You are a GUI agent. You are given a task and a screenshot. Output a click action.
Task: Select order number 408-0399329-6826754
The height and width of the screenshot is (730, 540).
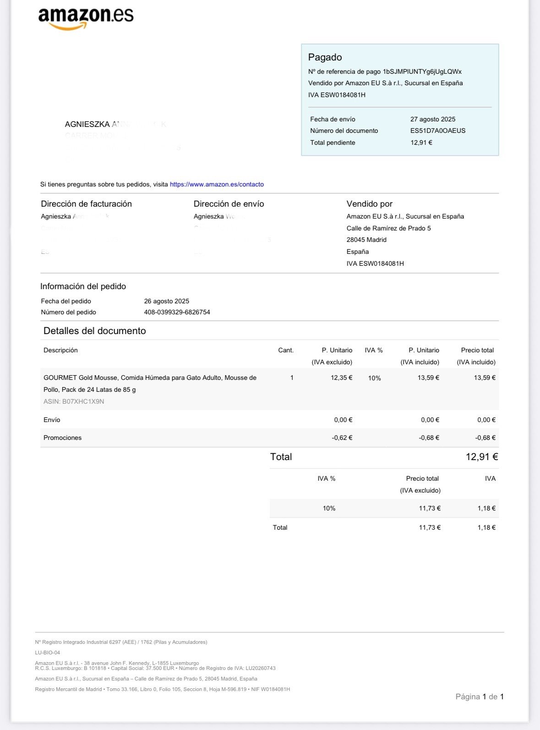click(x=177, y=312)
